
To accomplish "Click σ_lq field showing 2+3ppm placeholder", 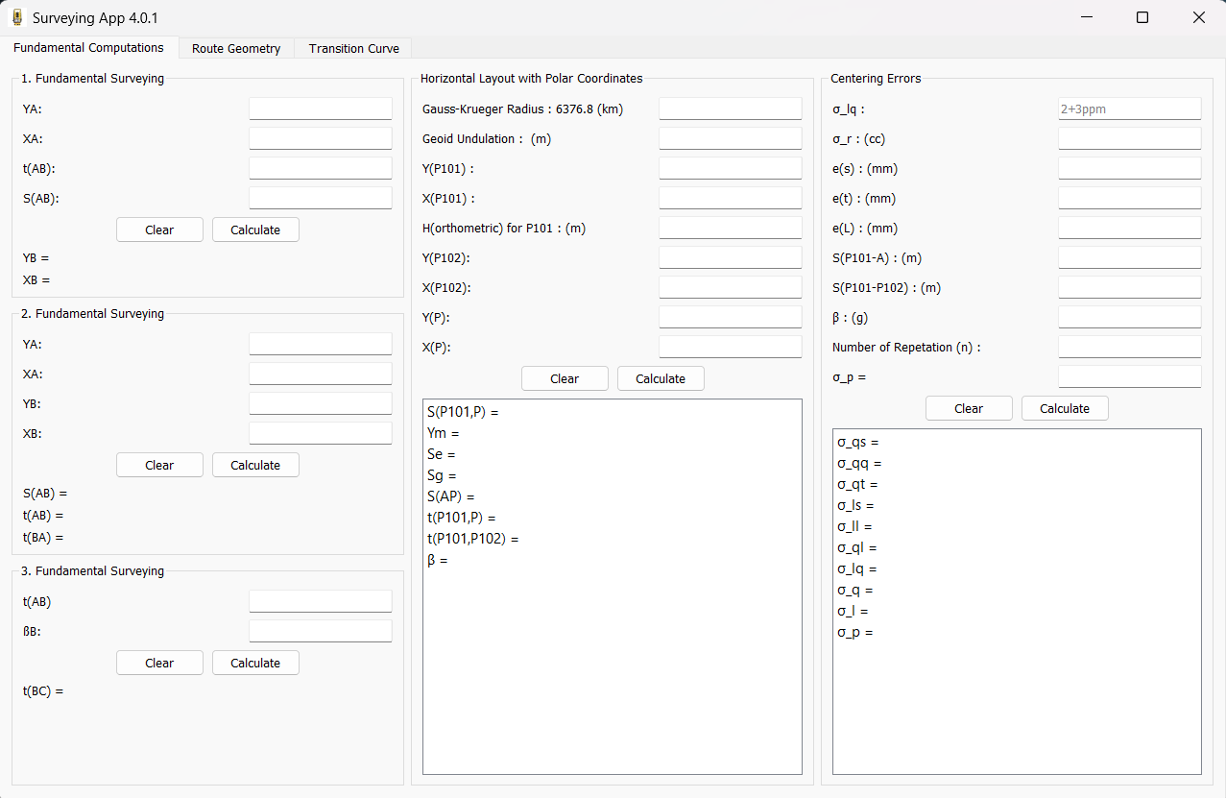I will tap(1129, 109).
